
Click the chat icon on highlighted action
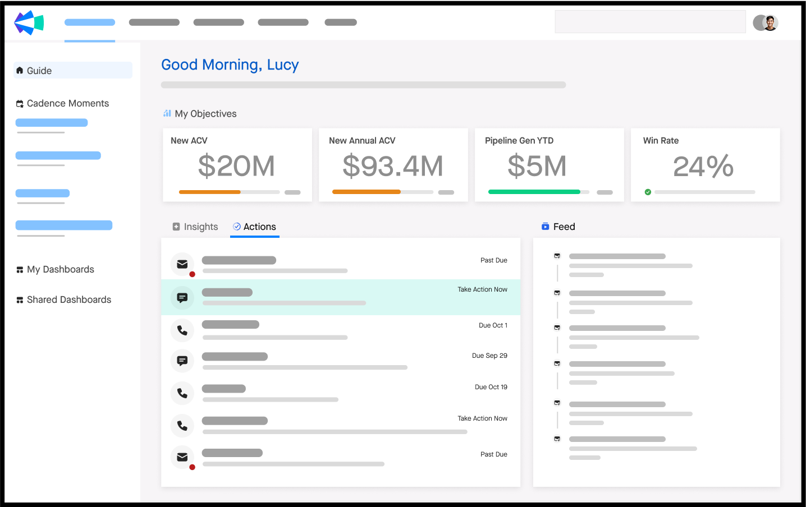[x=182, y=297]
